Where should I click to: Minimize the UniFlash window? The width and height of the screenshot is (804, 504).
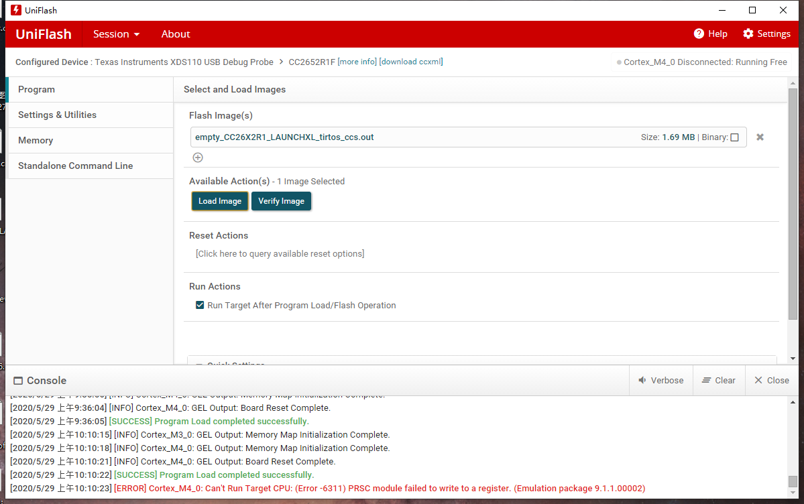click(722, 10)
